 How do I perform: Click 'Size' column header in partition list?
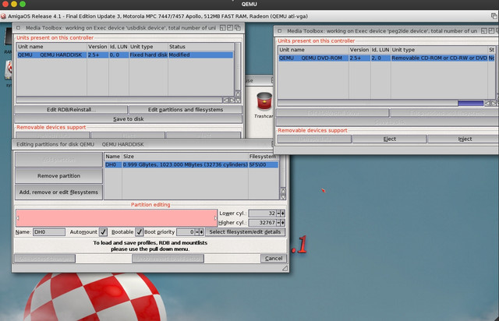coord(129,156)
